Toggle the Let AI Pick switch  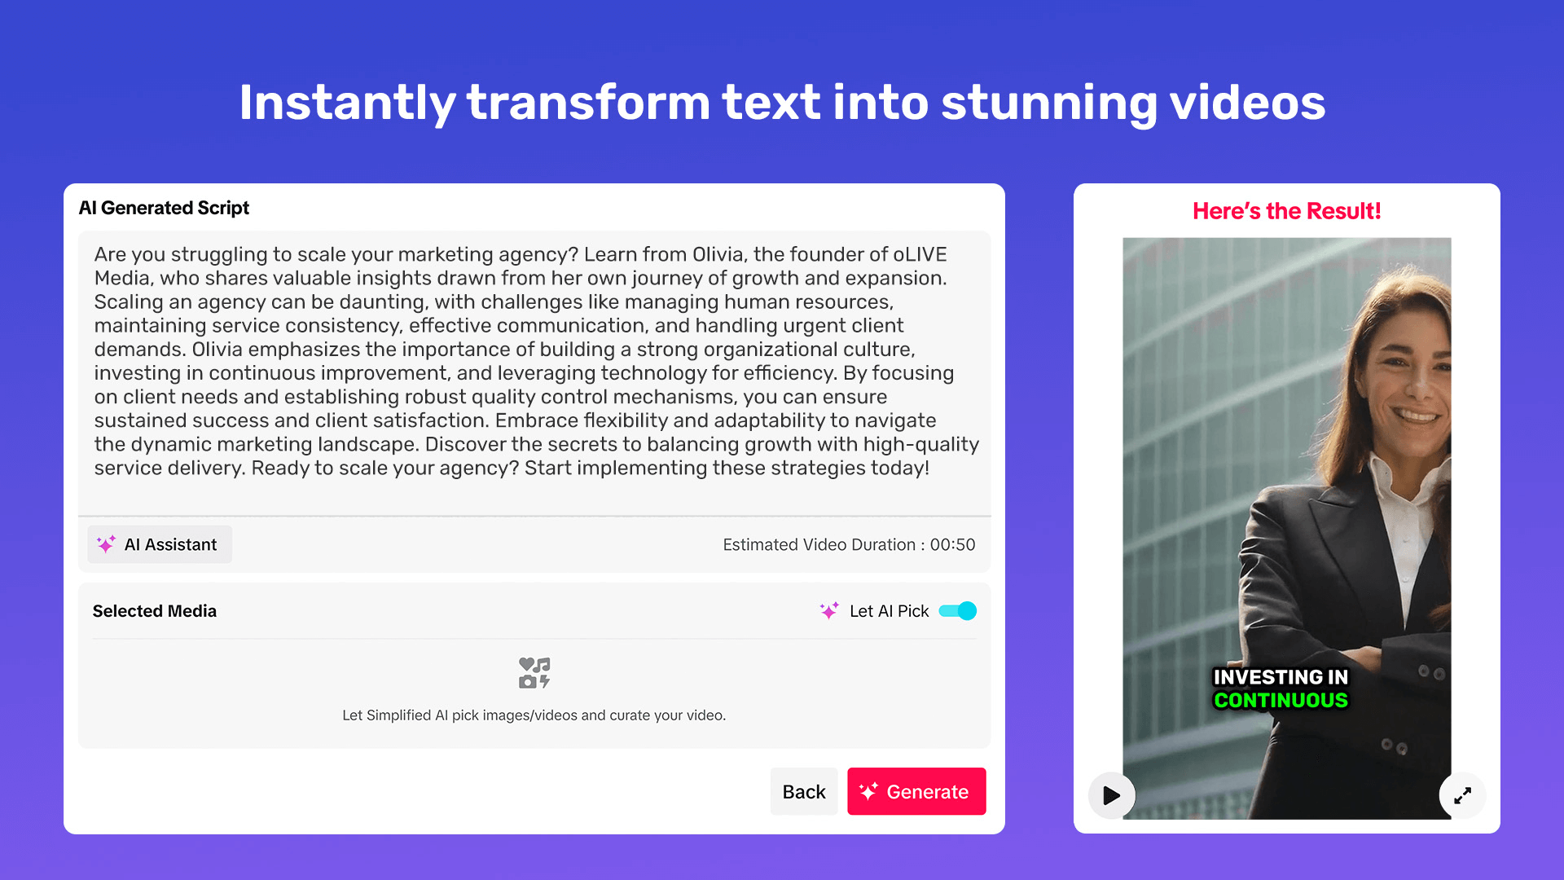pos(960,611)
